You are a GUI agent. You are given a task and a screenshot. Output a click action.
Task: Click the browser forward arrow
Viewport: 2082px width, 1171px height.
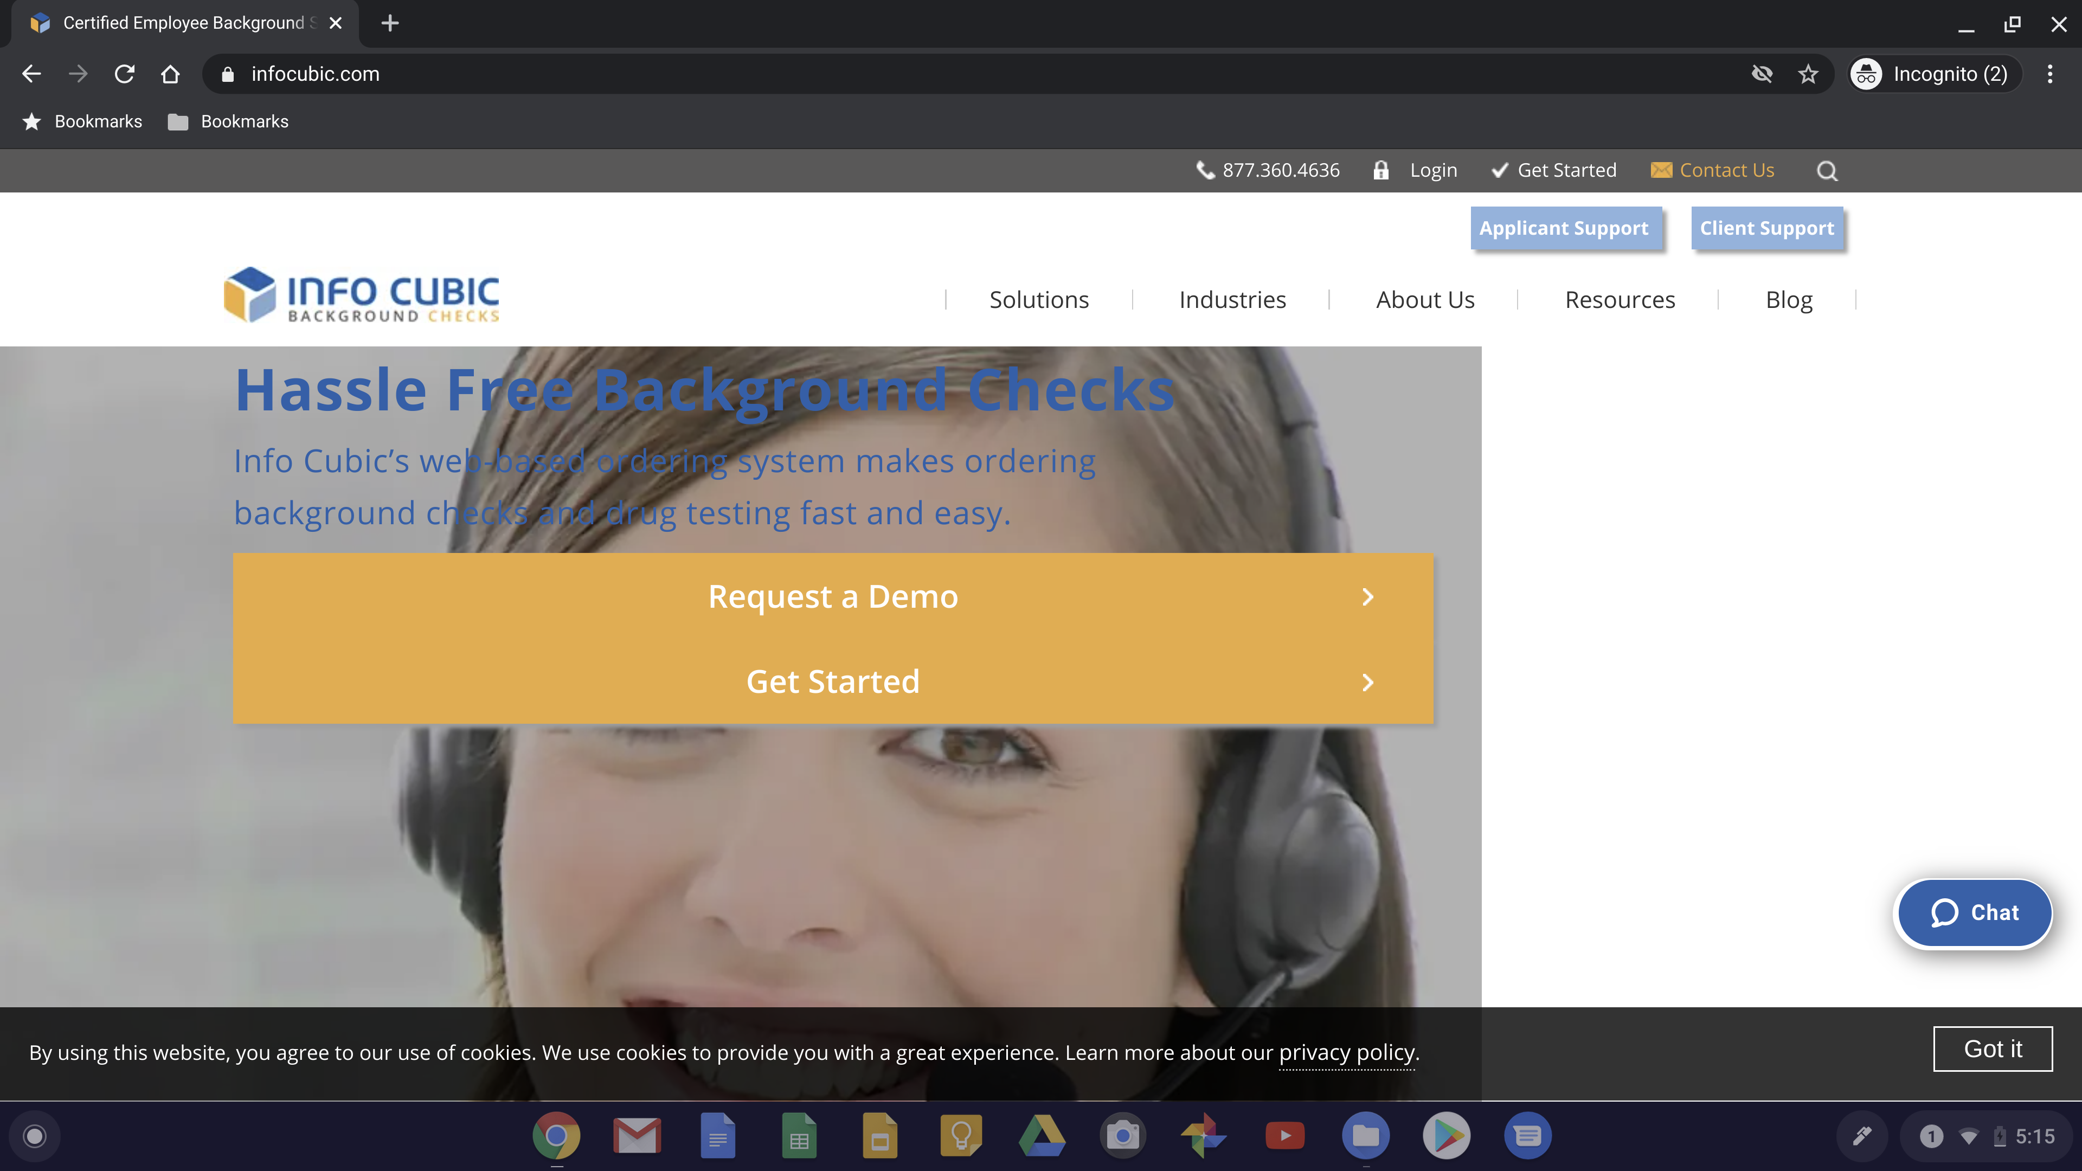(x=78, y=74)
